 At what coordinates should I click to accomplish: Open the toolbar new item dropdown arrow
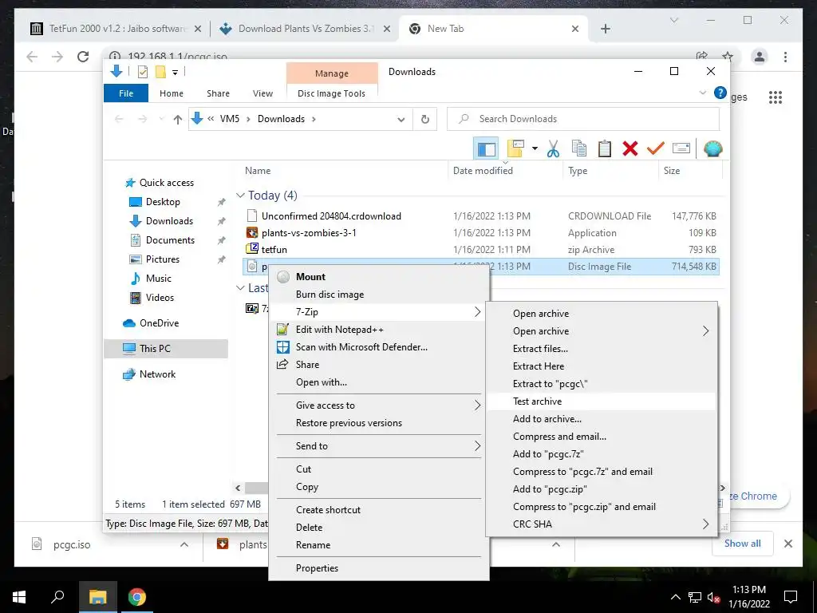535,149
